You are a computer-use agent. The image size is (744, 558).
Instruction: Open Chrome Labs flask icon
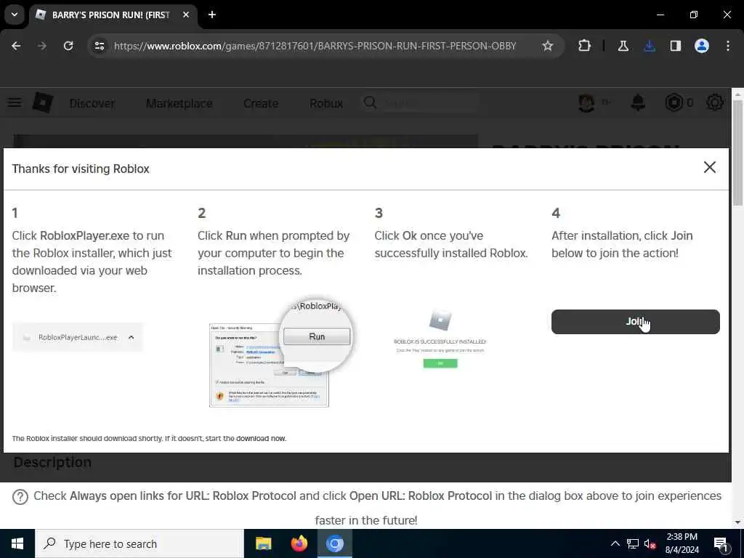[623, 46]
